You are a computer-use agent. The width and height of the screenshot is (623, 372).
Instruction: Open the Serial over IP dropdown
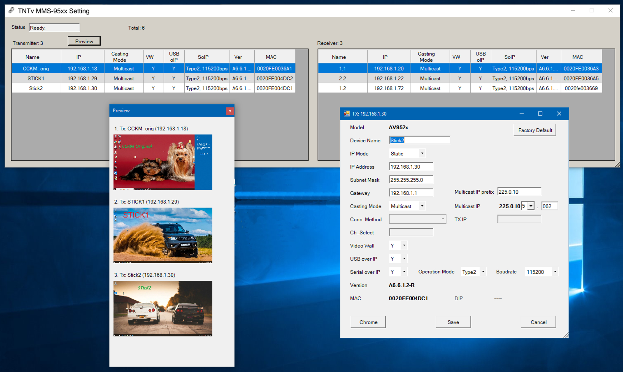tap(404, 272)
